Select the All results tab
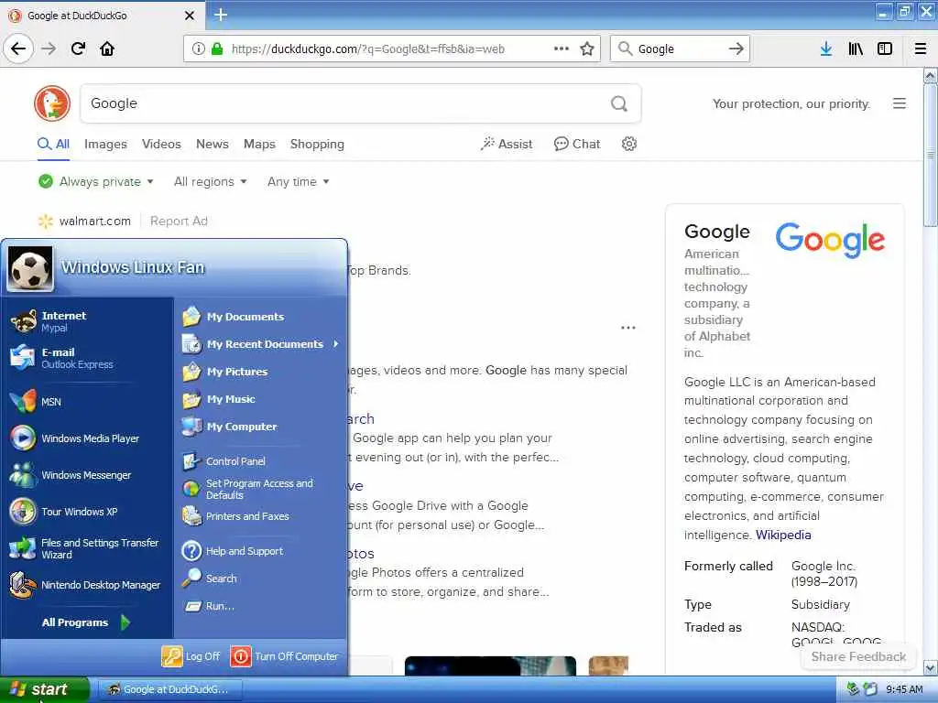Screen dimensions: 938x703 (53, 144)
